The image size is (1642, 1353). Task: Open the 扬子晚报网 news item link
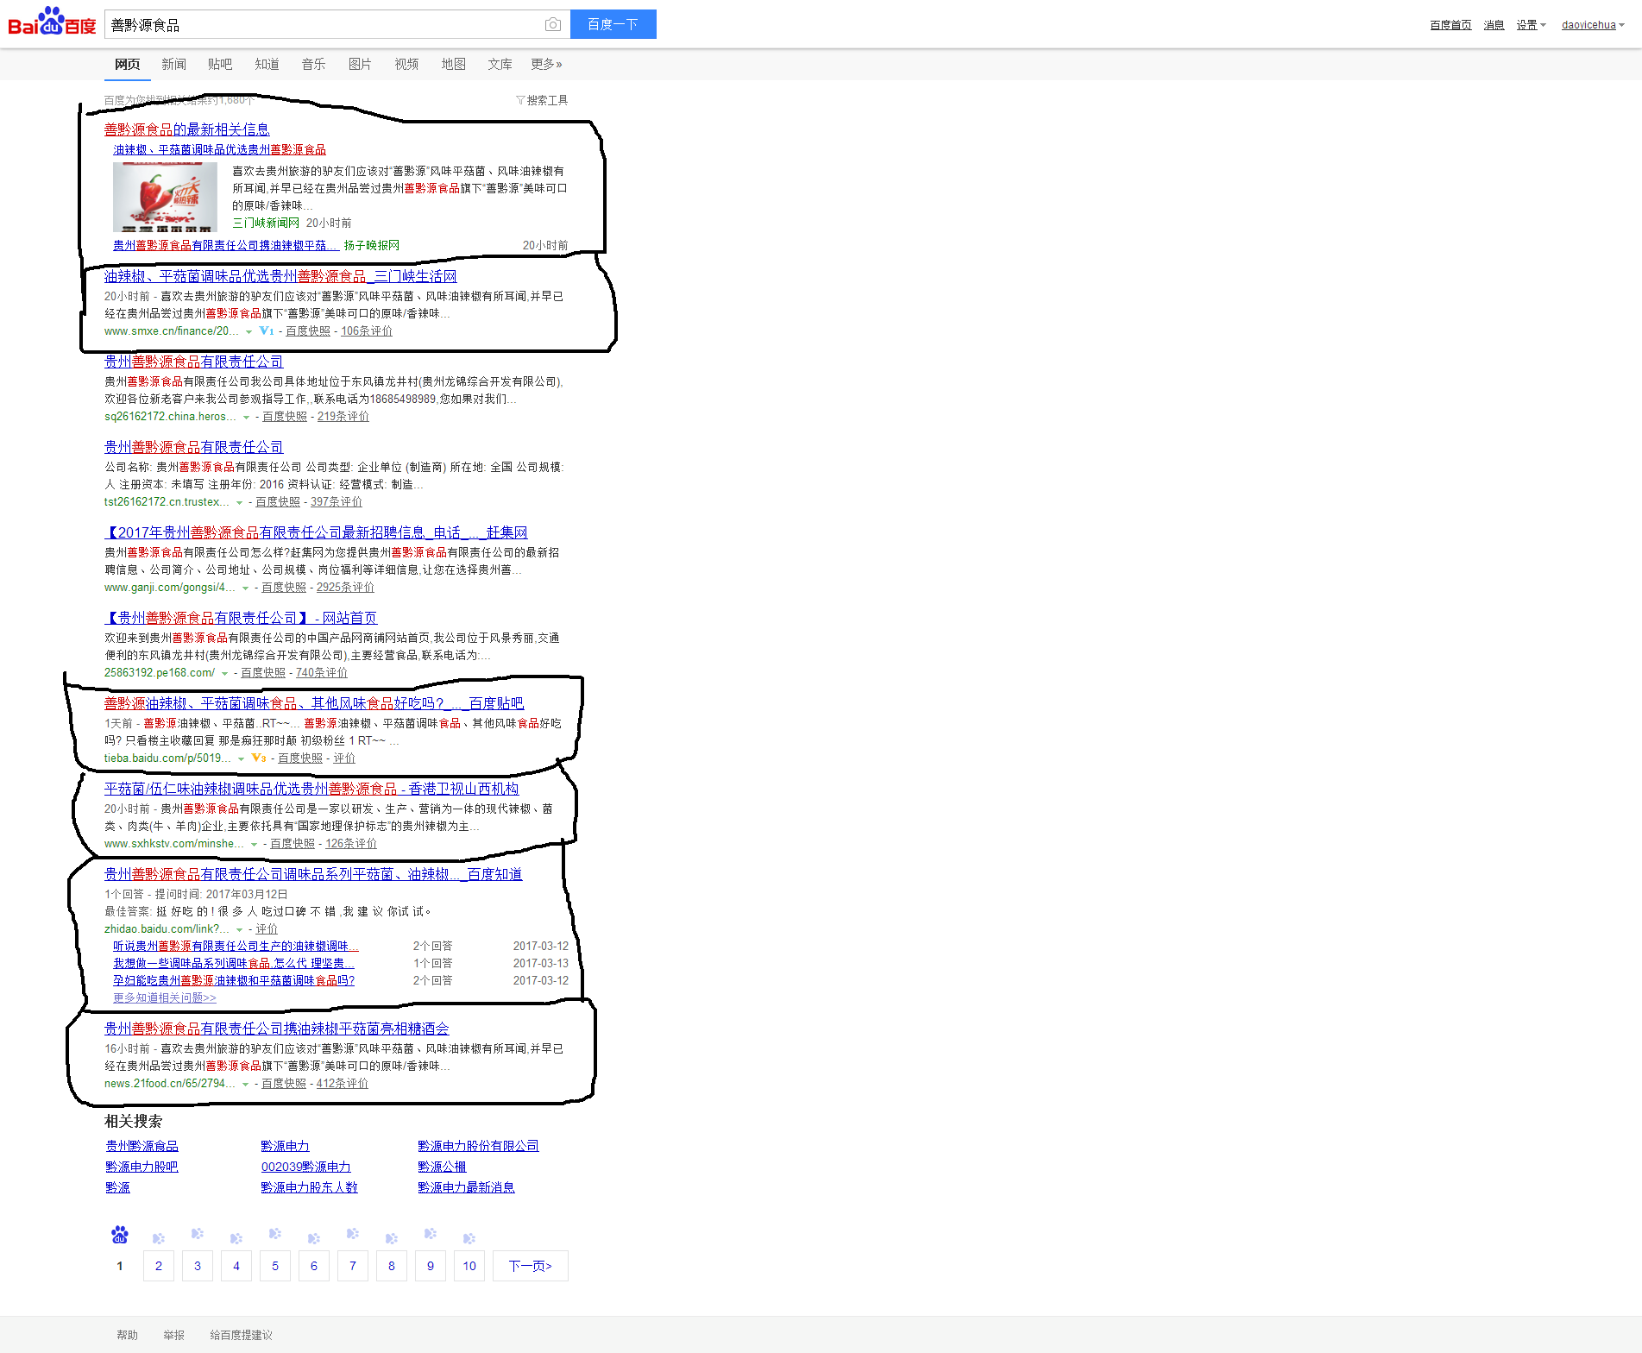point(226,246)
